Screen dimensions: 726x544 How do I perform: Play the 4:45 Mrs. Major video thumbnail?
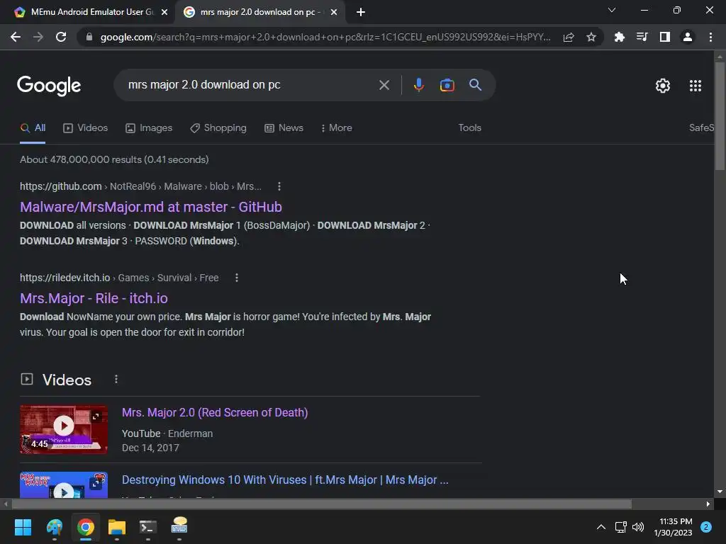(x=64, y=429)
